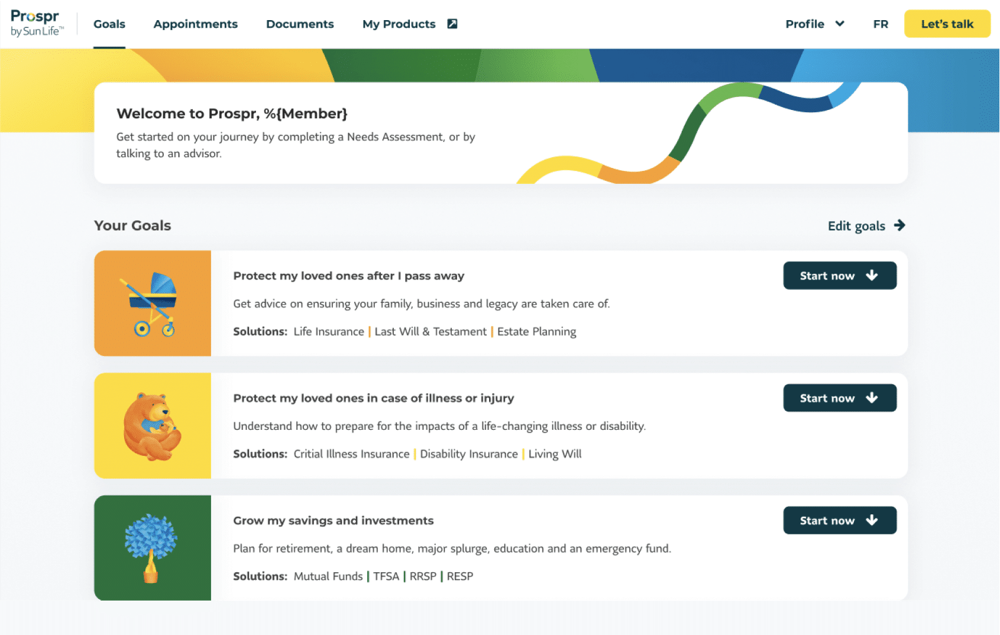The height and width of the screenshot is (635, 1000).
Task: Select 'Grow my savings and investments' title
Action: pos(334,521)
